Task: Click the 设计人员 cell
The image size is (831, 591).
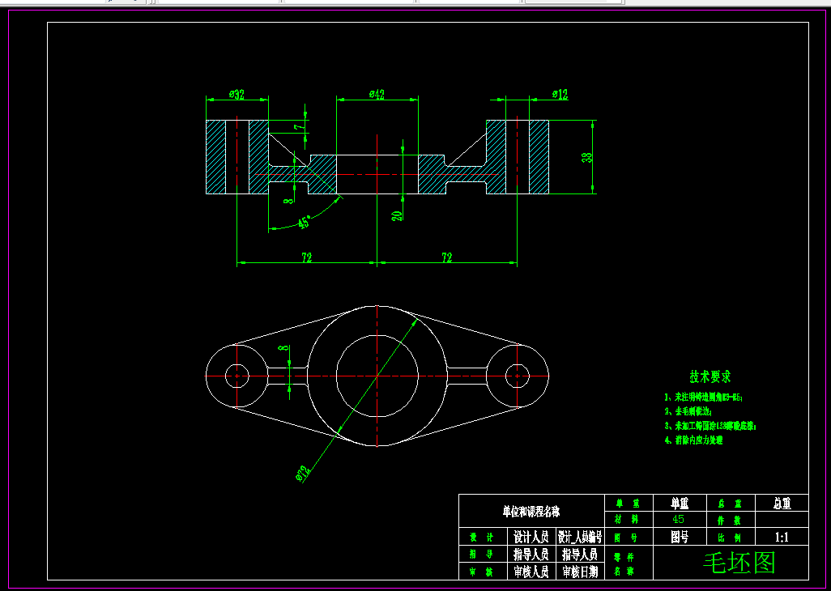Action: click(x=531, y=537)
